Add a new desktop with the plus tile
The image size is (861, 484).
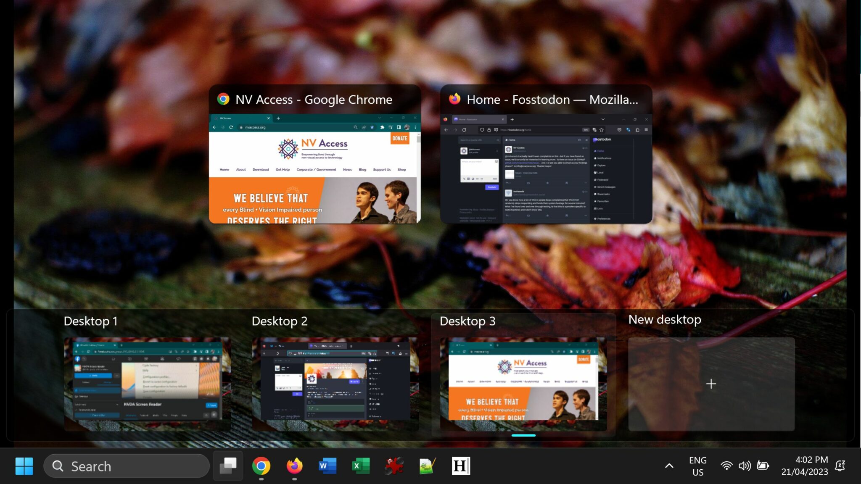(x=711, y=384)
